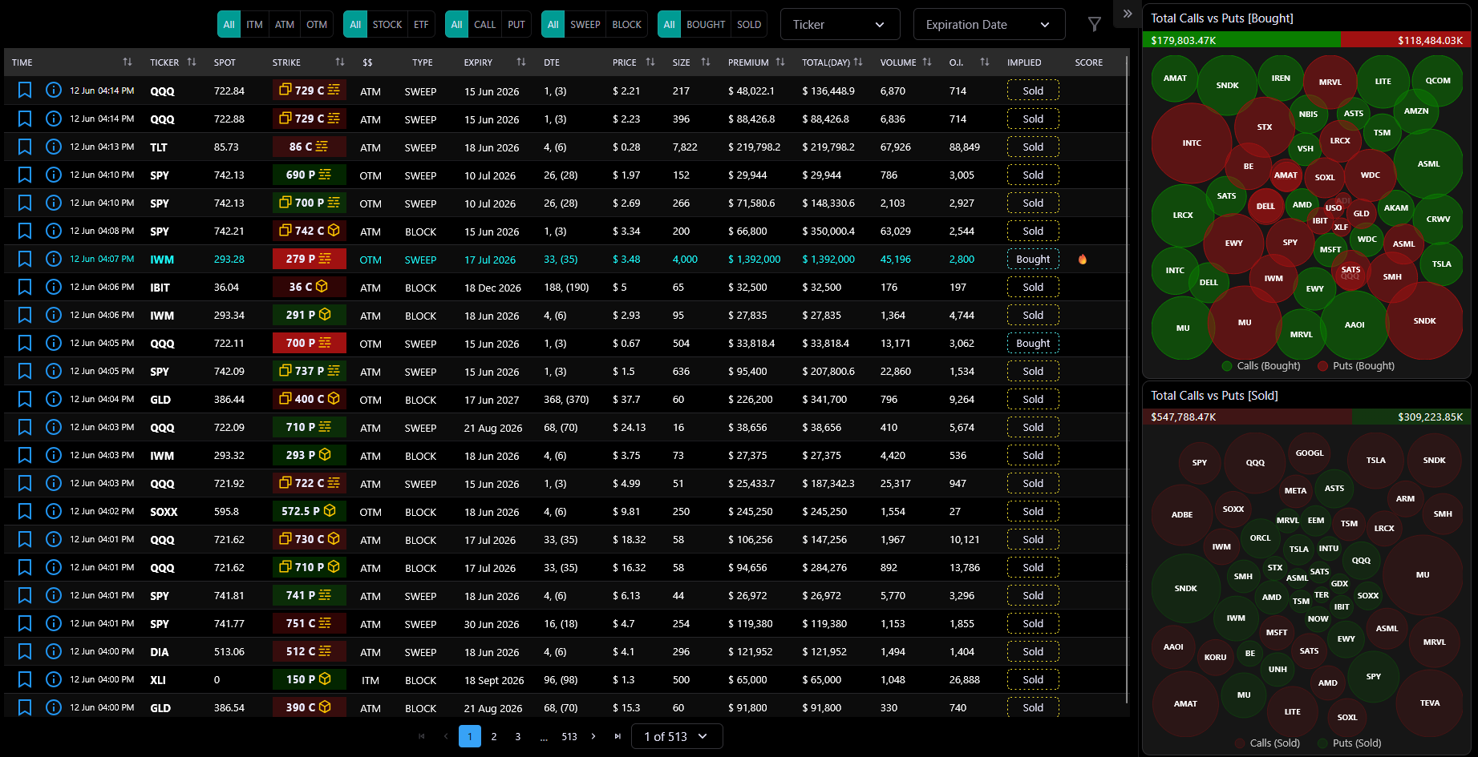Sort by TICKER column arrows
This screenshot has height=757, width=1478.
coord(192,62)
